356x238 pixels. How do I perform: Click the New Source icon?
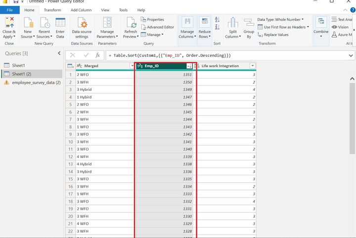pos(28,23)
